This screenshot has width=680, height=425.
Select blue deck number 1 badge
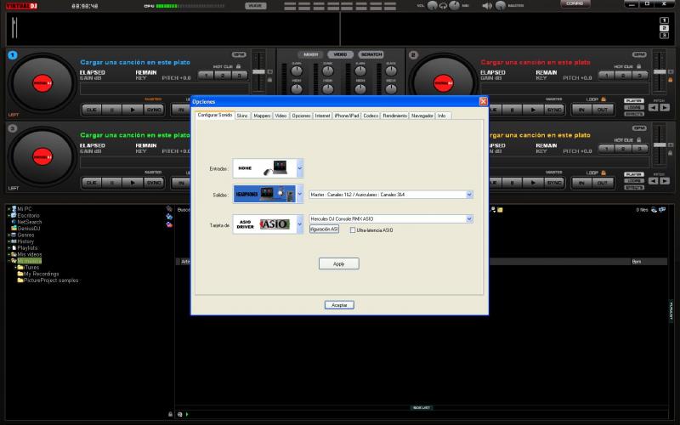[13, 55]
